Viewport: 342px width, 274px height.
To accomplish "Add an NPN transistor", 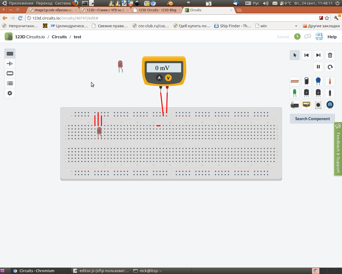I will [x=318, y=93].
